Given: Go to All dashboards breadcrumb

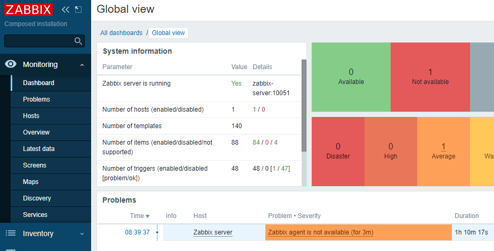Looking at the screenshot, I should click(x=122, y=33).
